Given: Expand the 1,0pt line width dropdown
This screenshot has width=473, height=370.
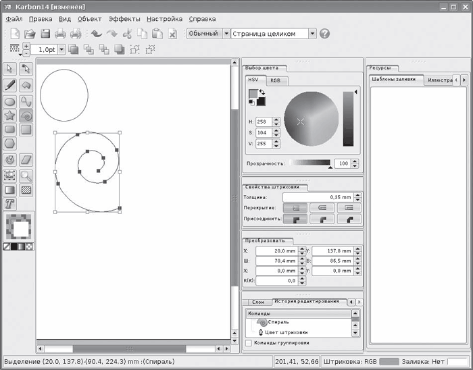Looking at the screenshot, I should pos(61,49).
